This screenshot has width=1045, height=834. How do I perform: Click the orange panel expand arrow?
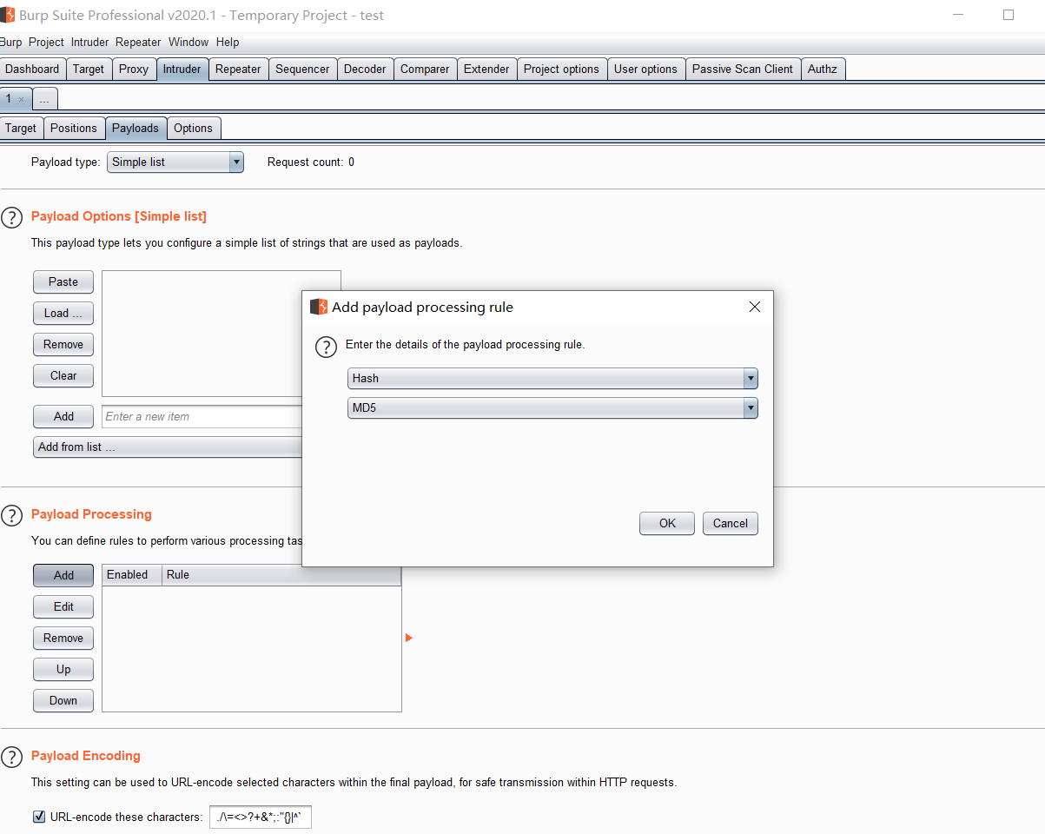click(x=409, y=638)
